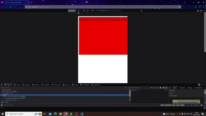This screenshot has width=206, height=116.
Task: Switch to the Console tab
Action: [17, 85]
